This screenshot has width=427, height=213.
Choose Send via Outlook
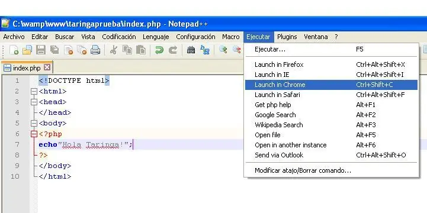pyautogui.click(x=331, y=156)
